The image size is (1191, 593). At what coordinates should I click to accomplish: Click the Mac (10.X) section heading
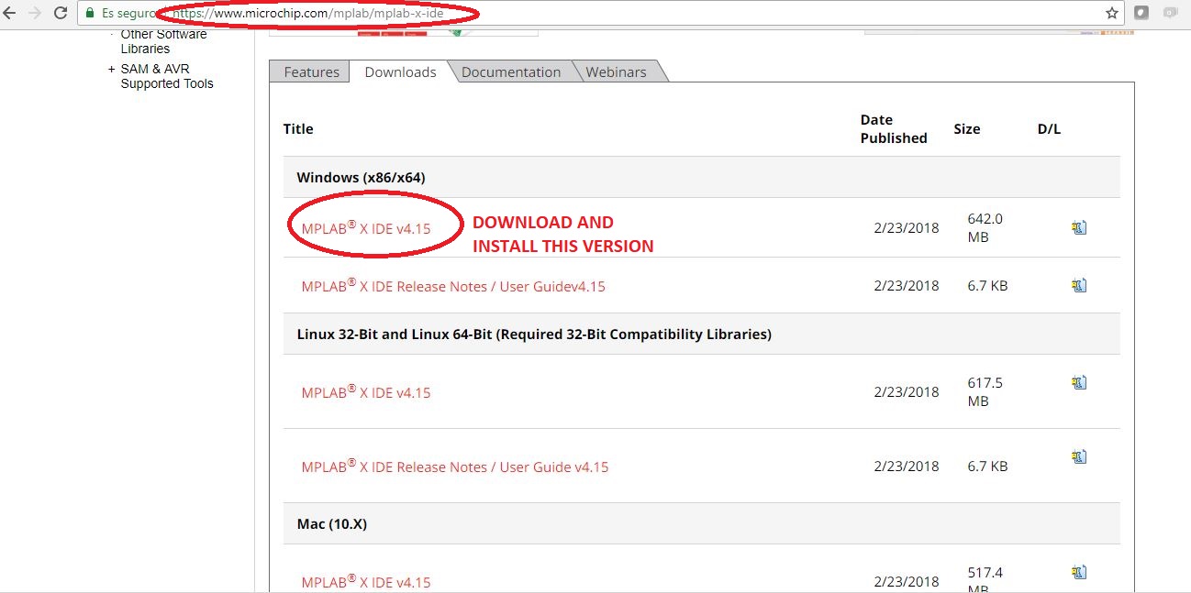click(333, 524)
